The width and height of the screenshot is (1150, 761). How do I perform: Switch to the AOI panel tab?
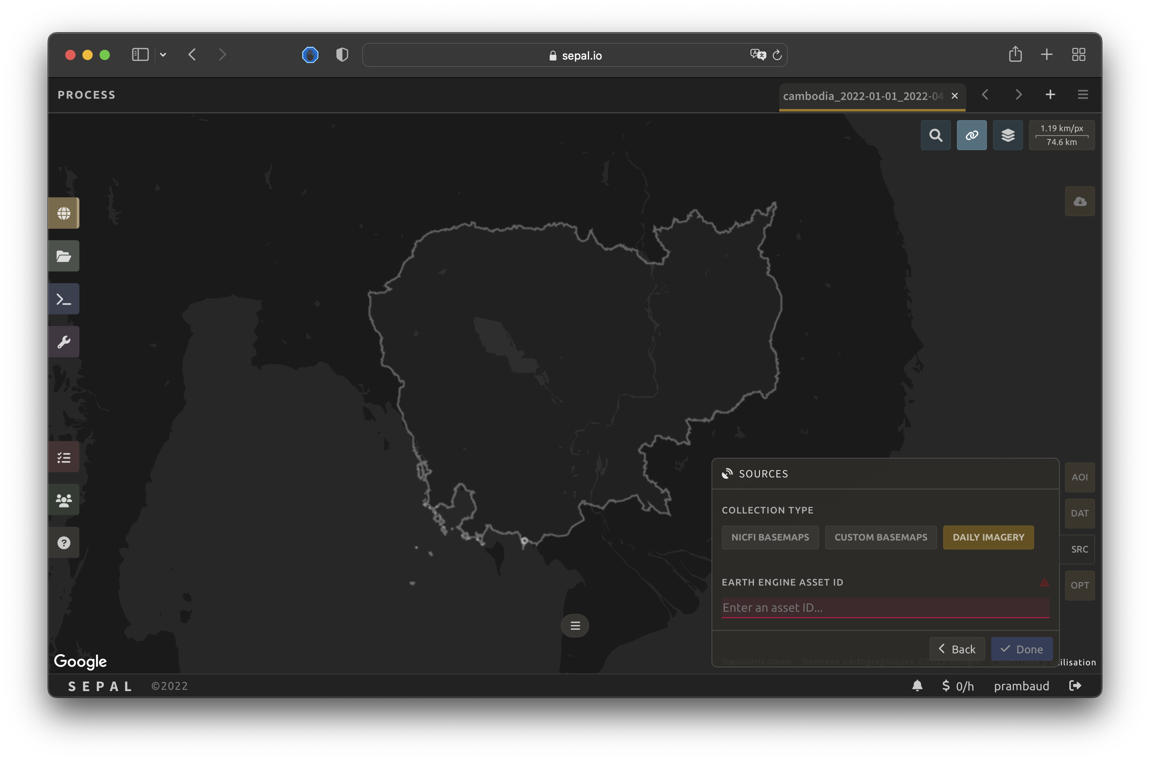(1079, 477)
